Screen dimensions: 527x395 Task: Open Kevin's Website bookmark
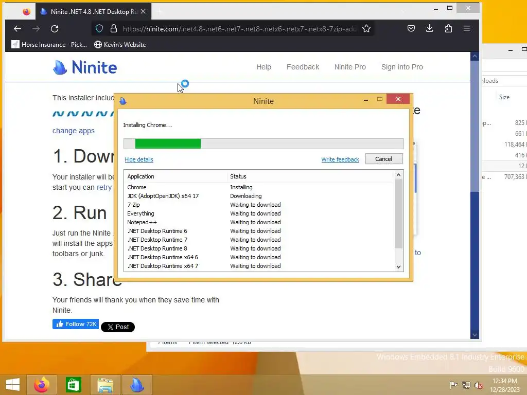120,44
